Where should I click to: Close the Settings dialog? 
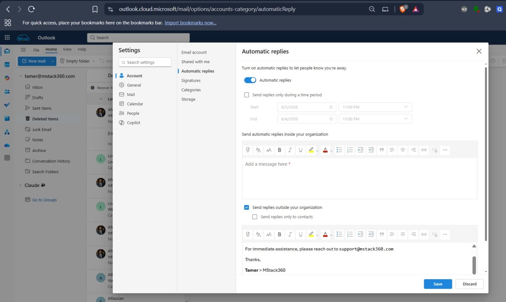479,51
